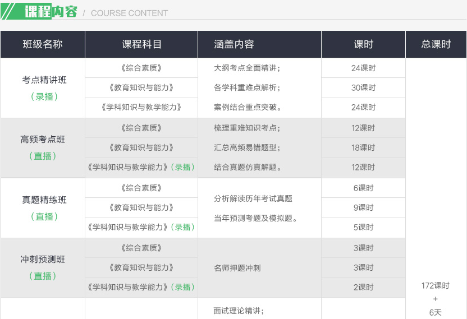
Task: Click the 课程科目 column header
Action: (141, 44)
